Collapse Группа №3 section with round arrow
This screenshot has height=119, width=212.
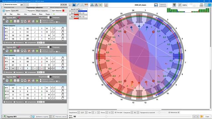pyautogui.click(x=4, y=79)
